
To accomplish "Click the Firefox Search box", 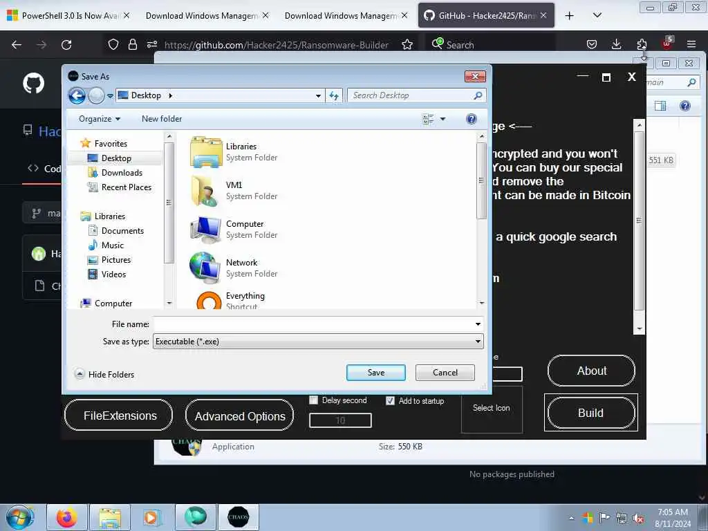I will [490, 45].
